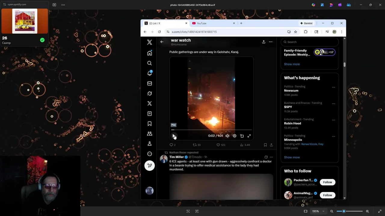The height and width of the screenshot is (216, 385).
Task: Share the Golshahr video post
Action: [271, 145]
